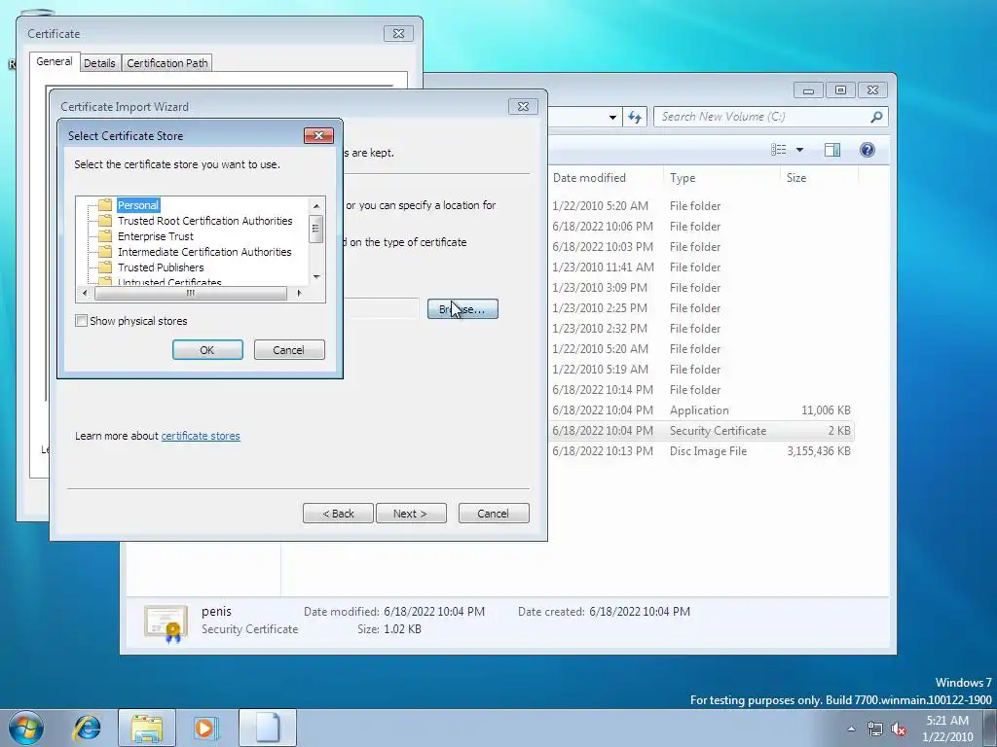Select the Security Certificate file row
The image size is (997, 747).
pos(701,431)
